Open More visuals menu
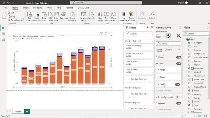 tap(113, 17)
